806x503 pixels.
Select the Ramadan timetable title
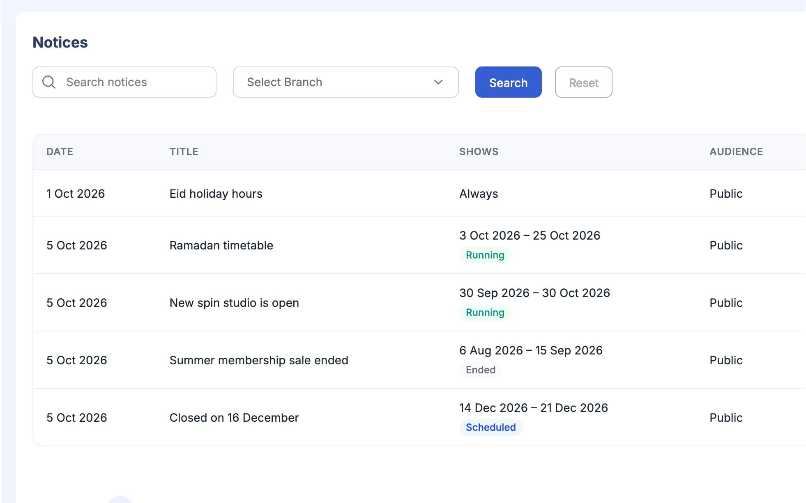[x=221, y=245]
